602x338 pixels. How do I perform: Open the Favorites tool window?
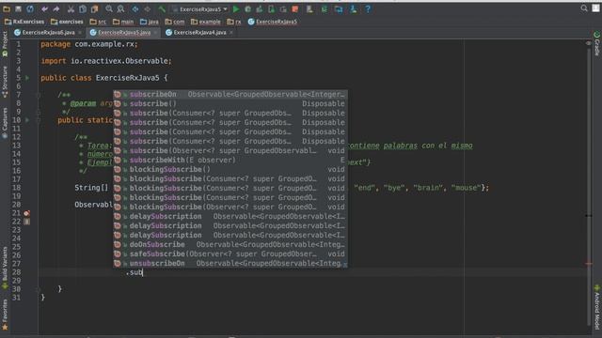click(x=5, y=315)
